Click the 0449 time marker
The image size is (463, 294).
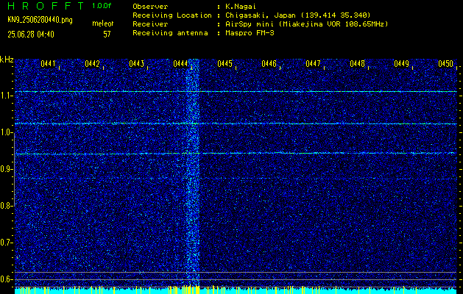(402, 64)
